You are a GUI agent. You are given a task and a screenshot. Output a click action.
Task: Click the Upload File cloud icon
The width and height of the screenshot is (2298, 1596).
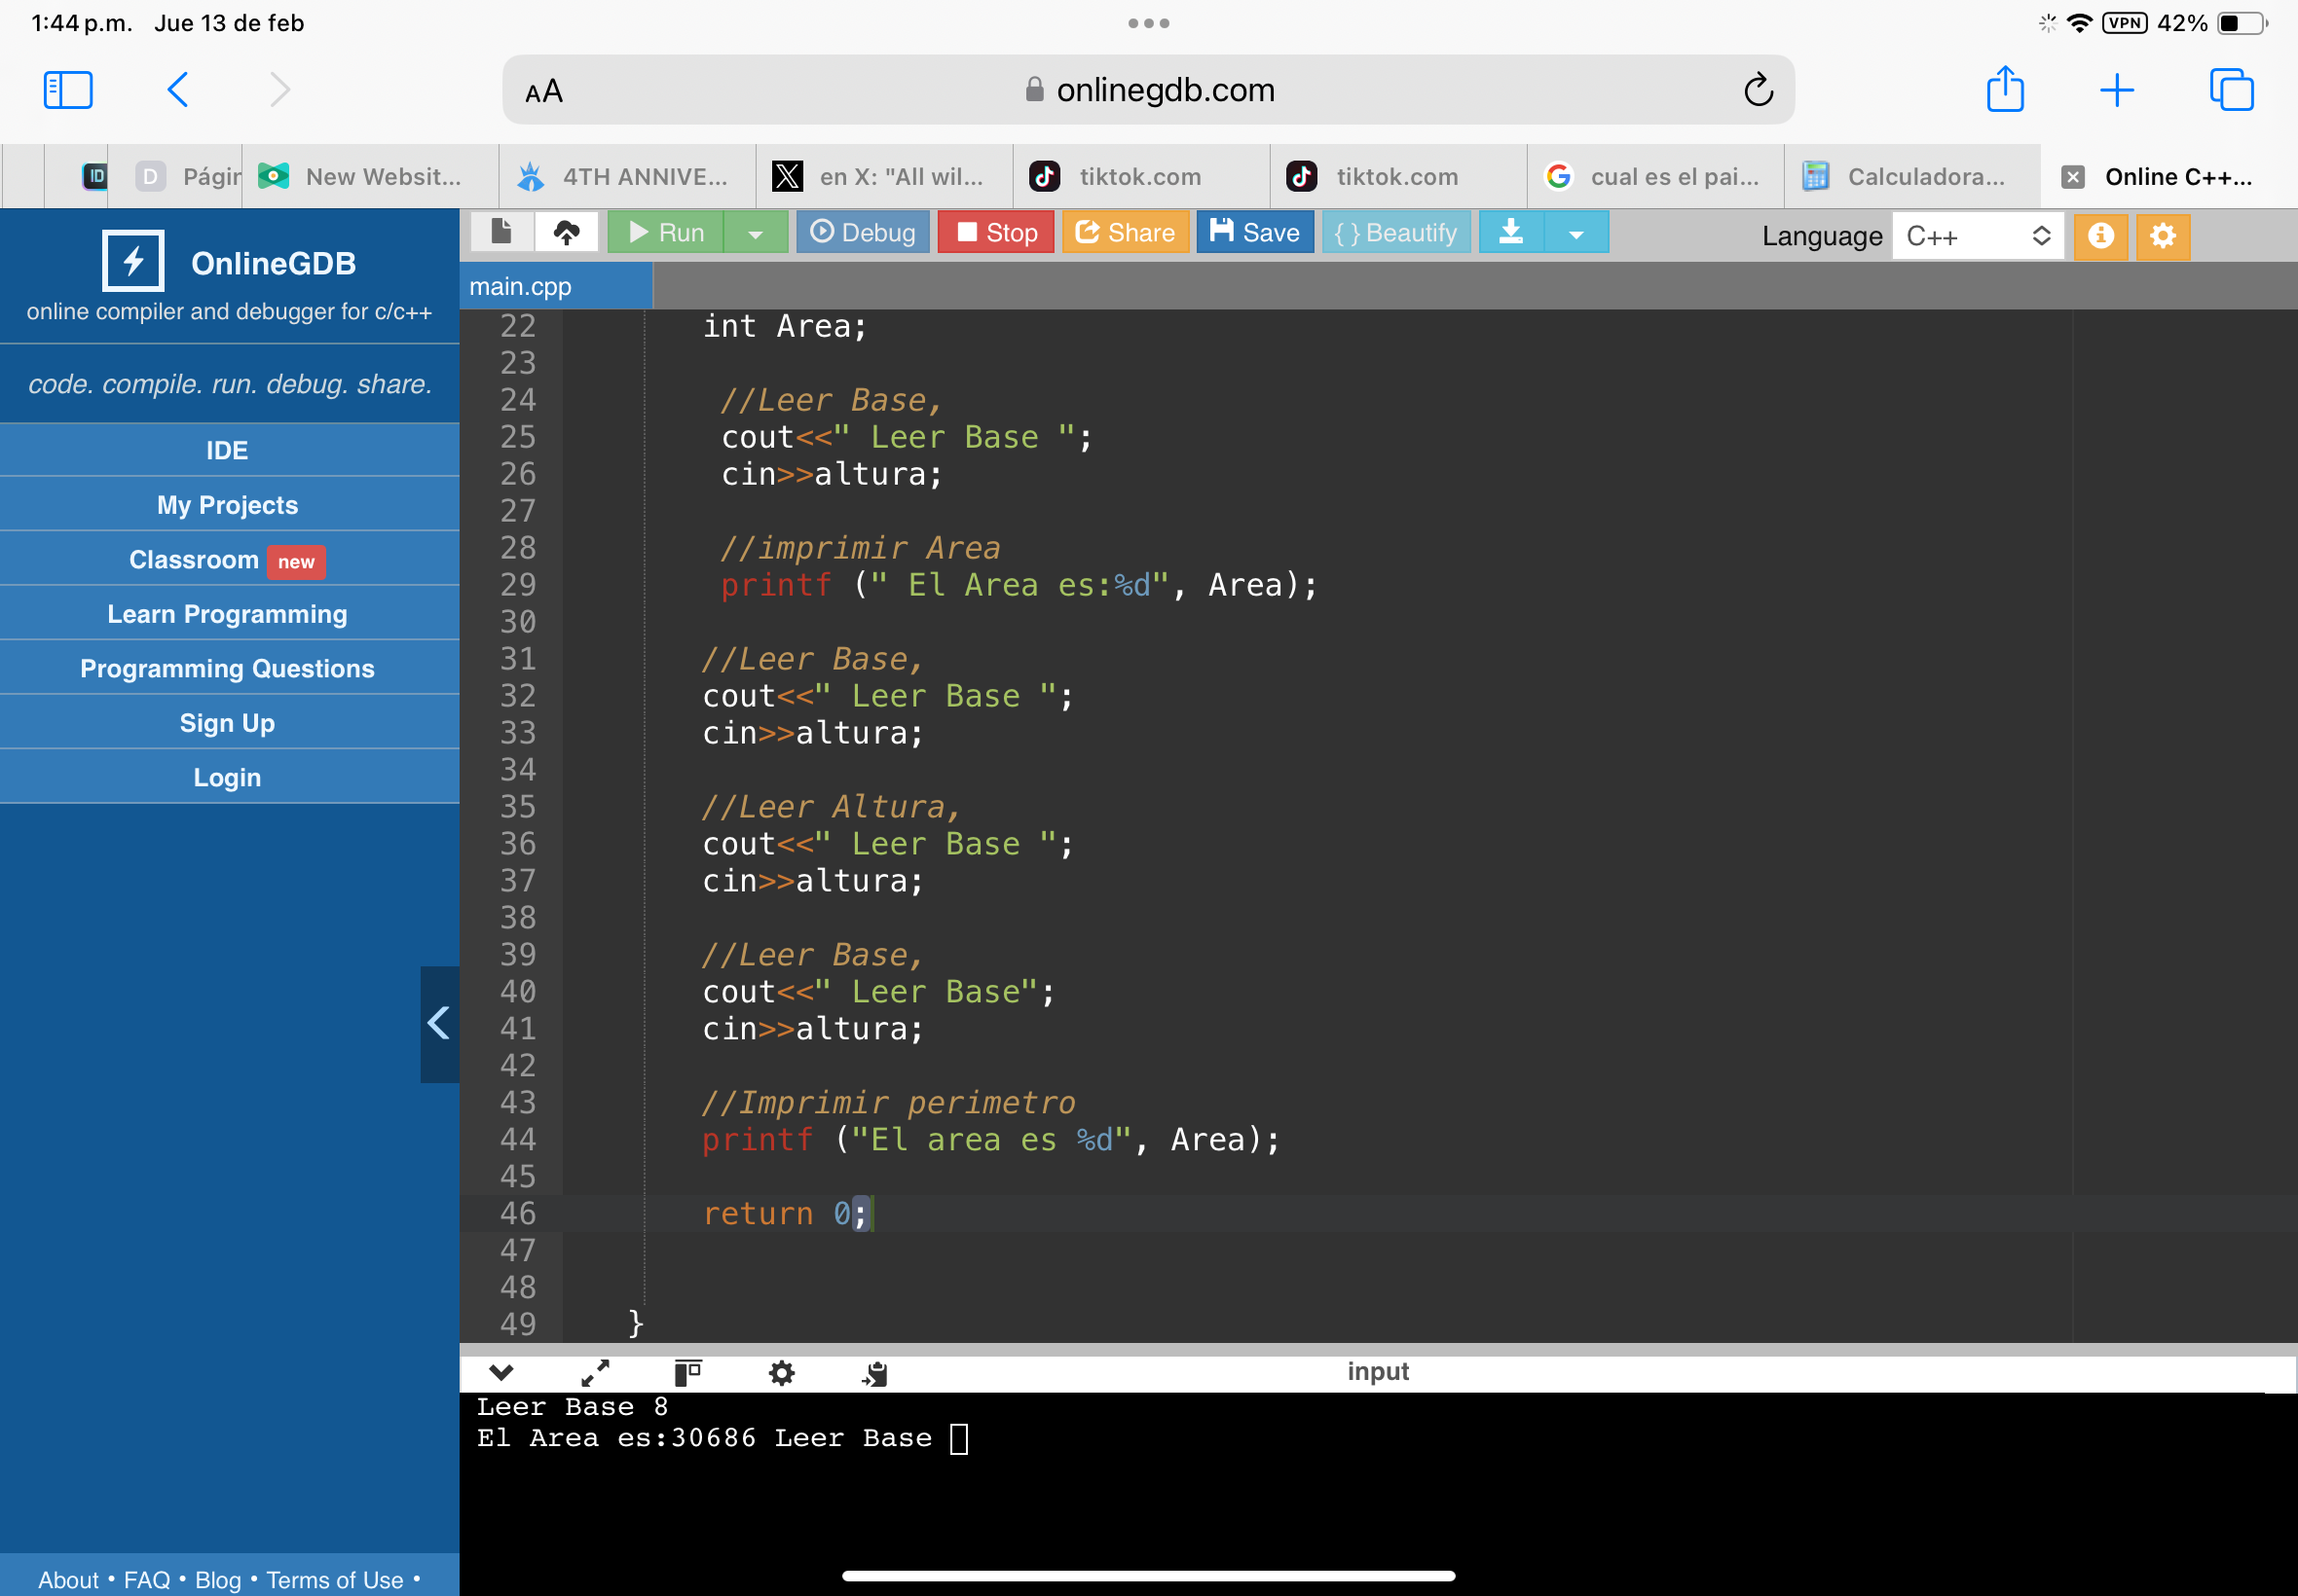coord(567,232)
